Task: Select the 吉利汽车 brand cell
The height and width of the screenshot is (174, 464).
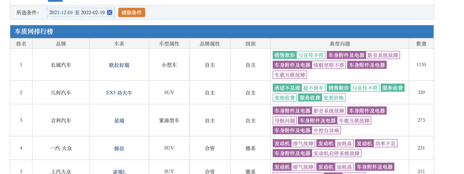Action: point(61,120)
